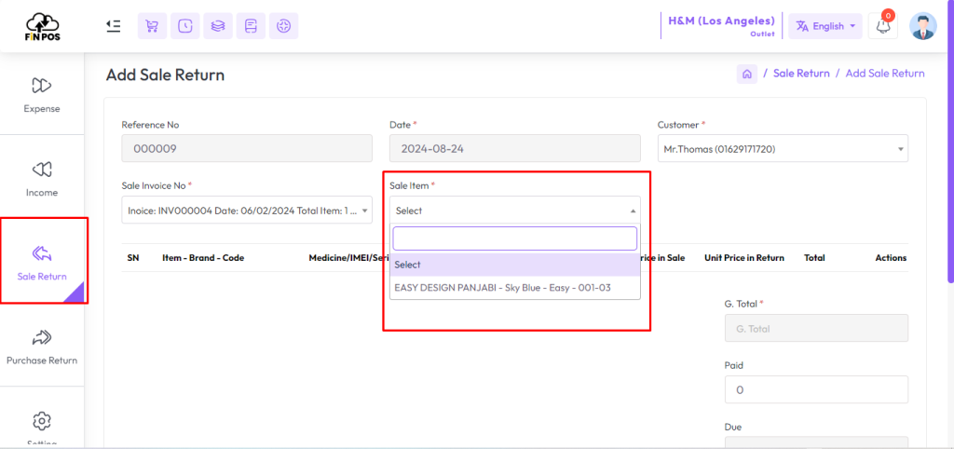954x449 pixels.
Task: Open the dashboard gauge shortcut icon
Action: (283, 26)
